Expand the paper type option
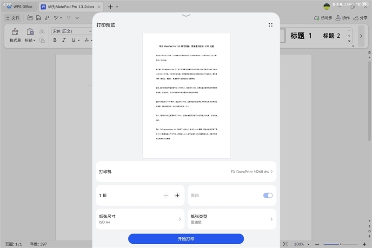 [232, 219]
